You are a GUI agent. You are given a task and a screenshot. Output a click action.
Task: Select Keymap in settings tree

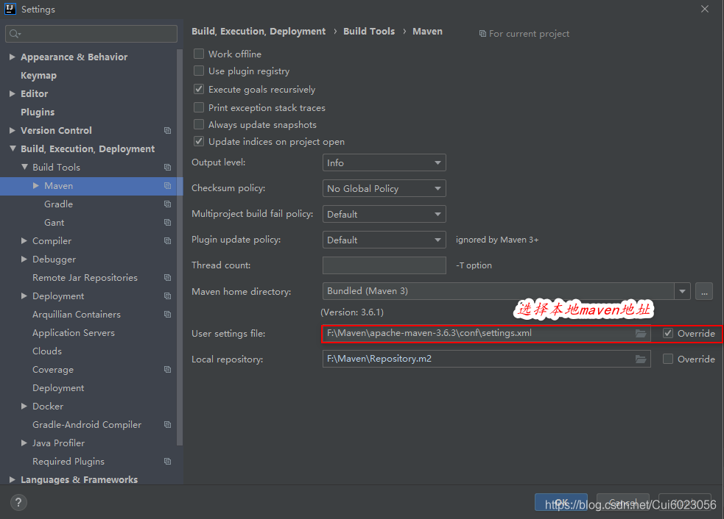[39, 76]
